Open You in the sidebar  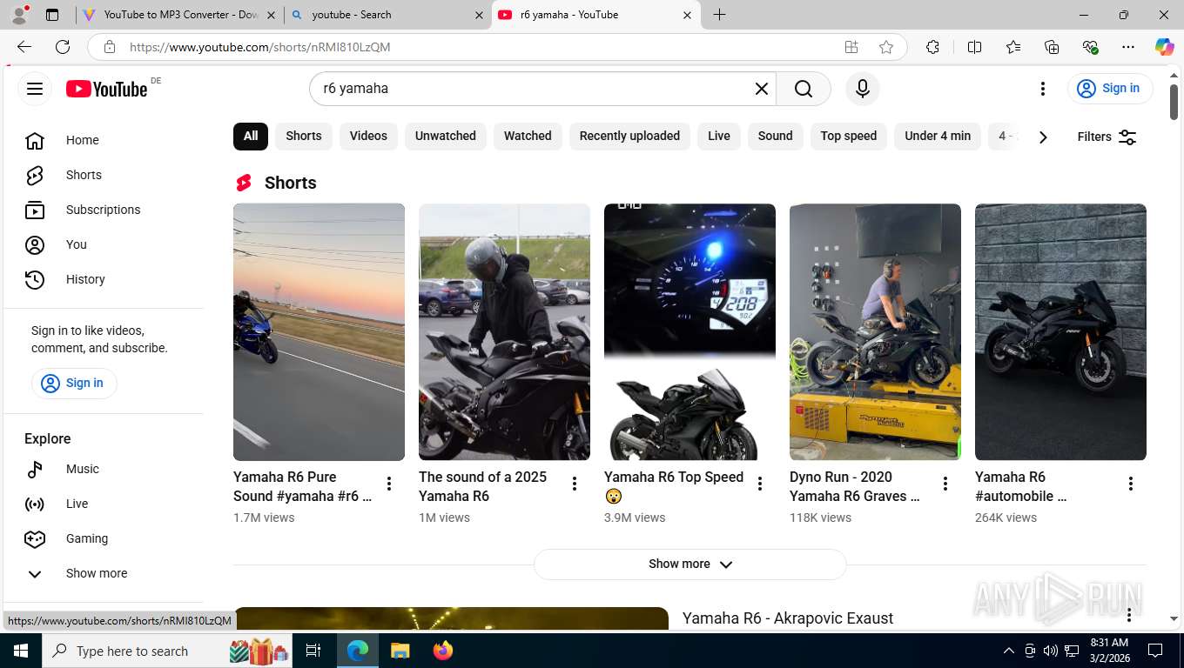(x=104, y=244)
